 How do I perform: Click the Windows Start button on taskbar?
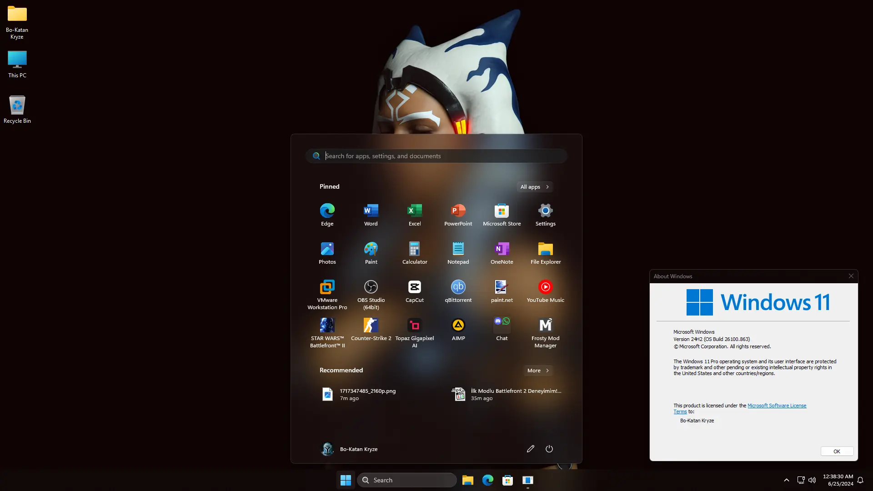pos(346,480)
